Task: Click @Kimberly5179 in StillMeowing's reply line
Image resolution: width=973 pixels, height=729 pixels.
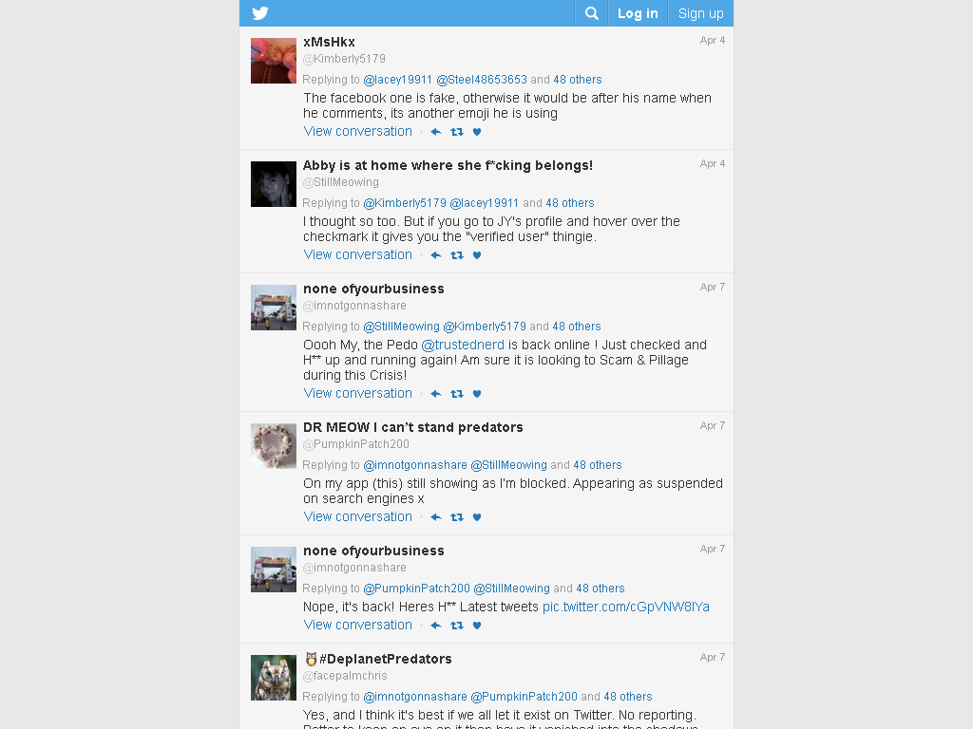Action: click(x=405, y=203)
